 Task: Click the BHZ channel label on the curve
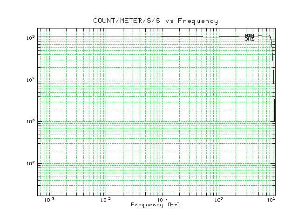pos(250,39)
